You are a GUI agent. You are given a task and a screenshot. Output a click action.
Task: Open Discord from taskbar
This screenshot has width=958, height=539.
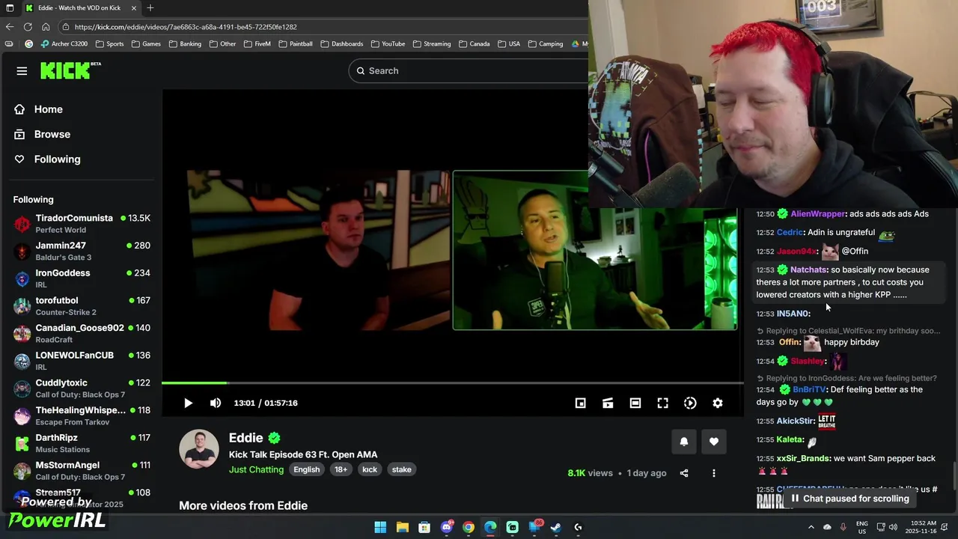click(x=447, y=527)
